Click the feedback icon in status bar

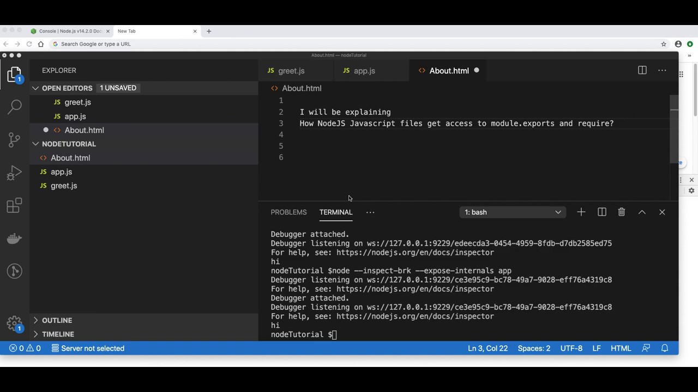click(x=646, y=348)
